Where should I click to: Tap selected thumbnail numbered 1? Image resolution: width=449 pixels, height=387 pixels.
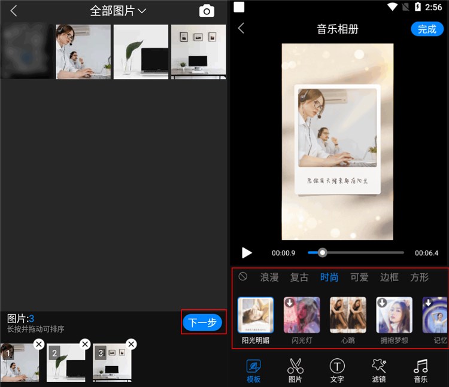[x=20, y=362]
